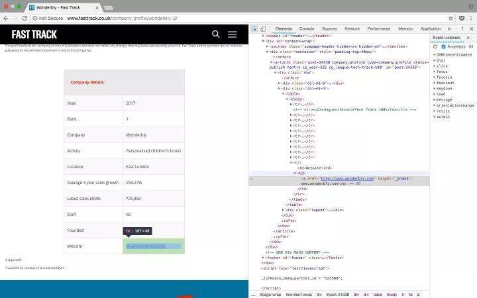Open DevTools customize three-dot menu
The image size is (477, 298).
(x=462, y=29)
